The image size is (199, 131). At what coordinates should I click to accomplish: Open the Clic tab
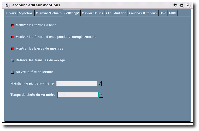[x=109, y=13]
